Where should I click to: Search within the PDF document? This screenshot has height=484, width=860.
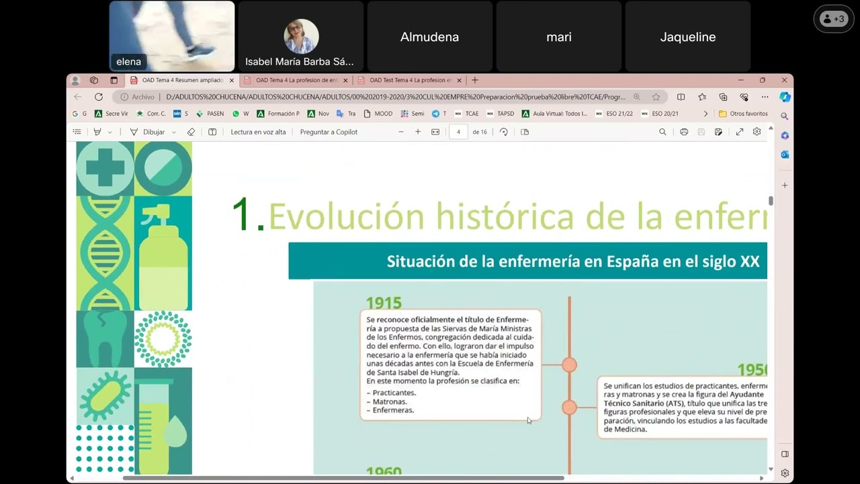tap(662, 132)
